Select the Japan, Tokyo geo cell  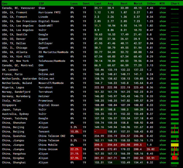tap(11, 110)
